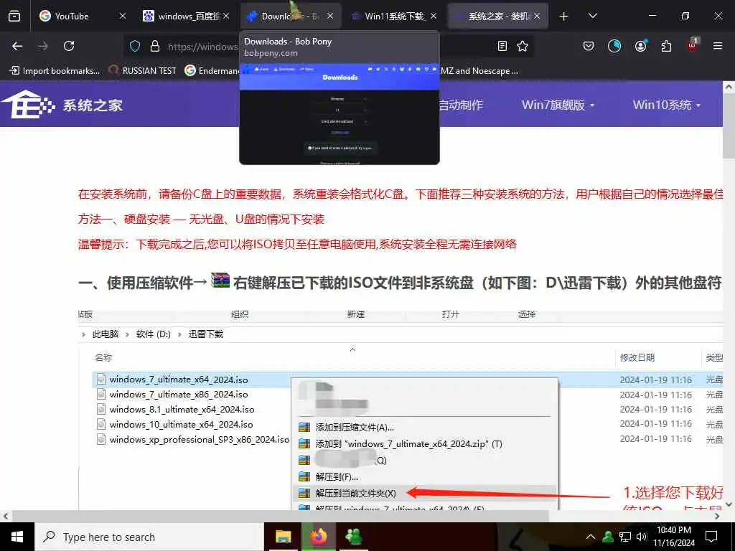Expand the list all tabs dropdown
This screenshot has height=551, width=735.
click(x=592, y=16)
